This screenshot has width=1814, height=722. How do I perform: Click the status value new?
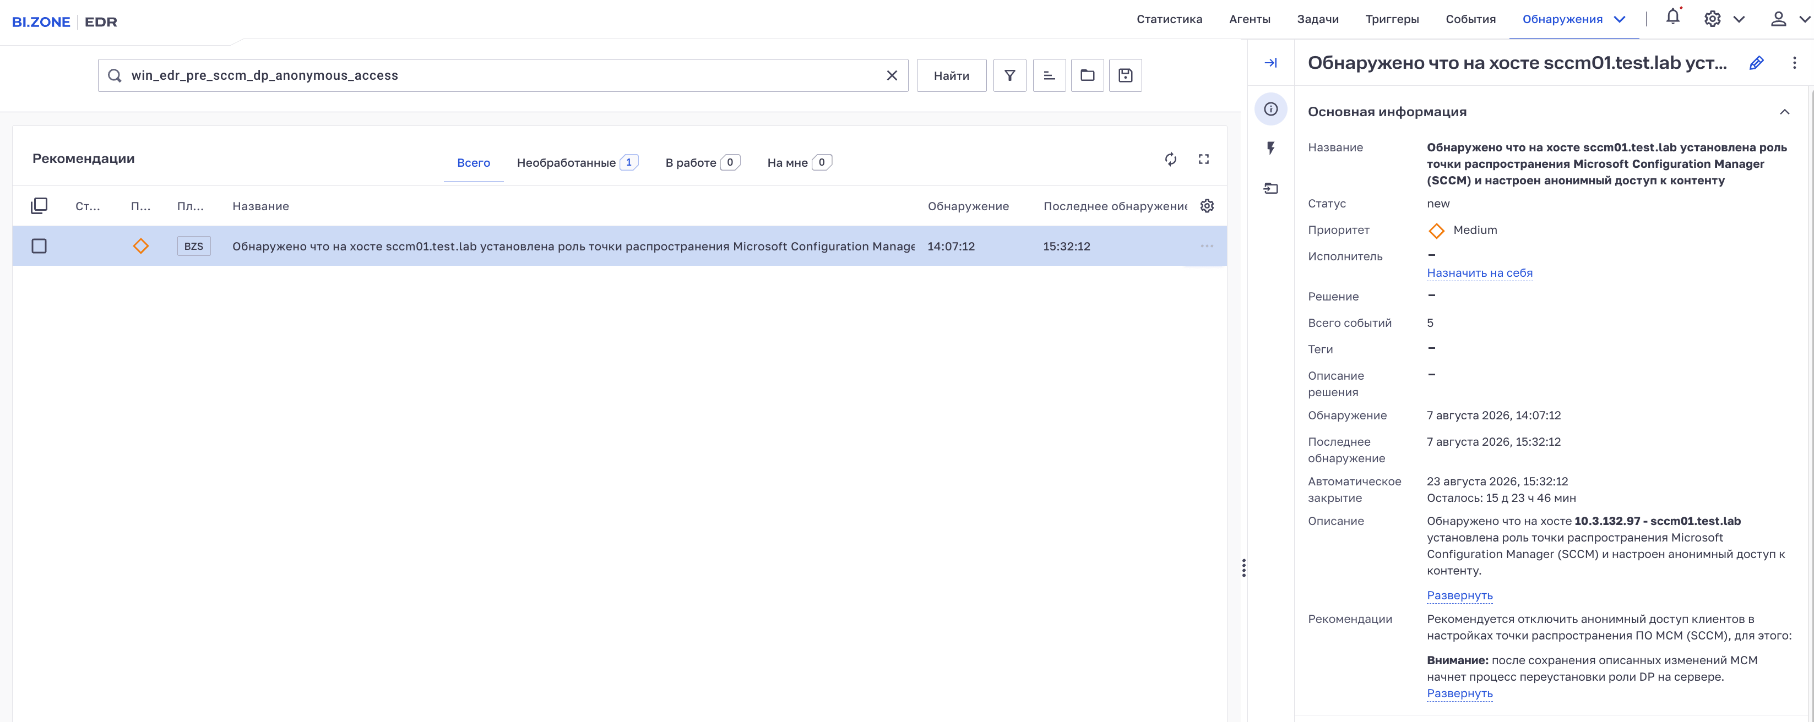click(x=1438, y=204)
